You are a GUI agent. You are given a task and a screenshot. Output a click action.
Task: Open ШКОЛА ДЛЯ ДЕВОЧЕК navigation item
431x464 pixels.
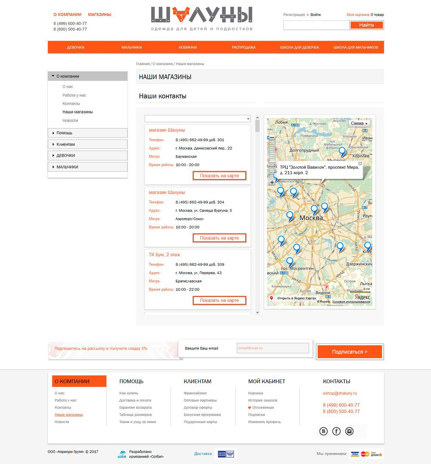point(300,47)
